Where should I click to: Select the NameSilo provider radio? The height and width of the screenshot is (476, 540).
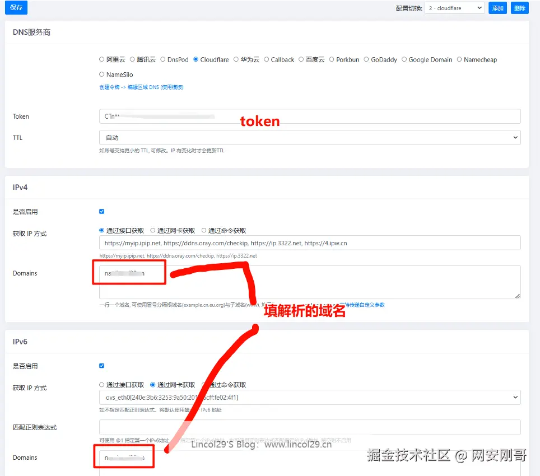[x=101, y=74]
